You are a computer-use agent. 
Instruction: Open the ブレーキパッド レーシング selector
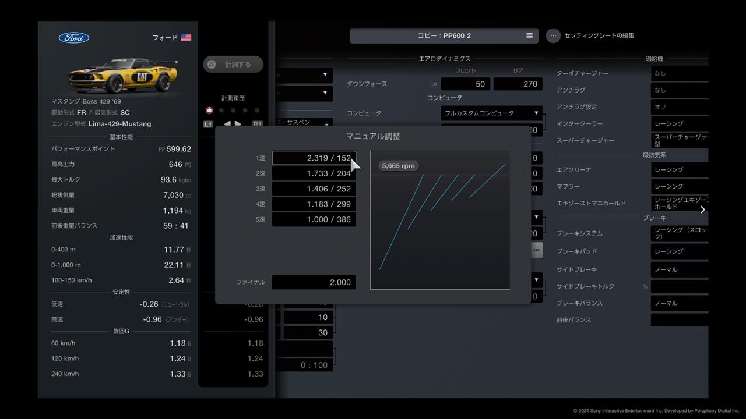click(680, 251)
